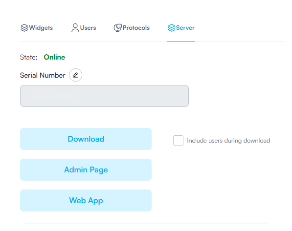Click the Serial Number label

click(x=43, y=75)
